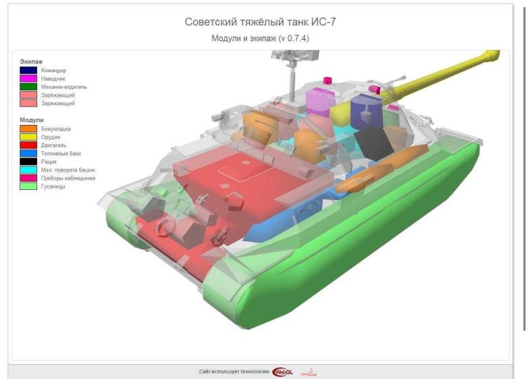Pick the orange Боеукладка color swatch
This screenshot has width=528, height=379.
click(x=28, y=128)
